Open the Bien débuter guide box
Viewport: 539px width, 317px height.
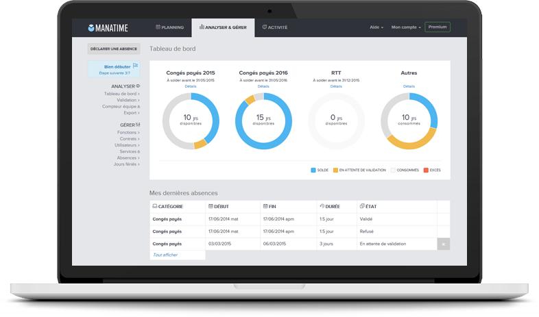[x=114, y=69]
